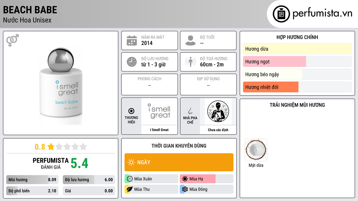Viewport: 358px width, 201px height.
Task: Click the Mật dừa coconut thumbnail
Action: click(256, 150)
